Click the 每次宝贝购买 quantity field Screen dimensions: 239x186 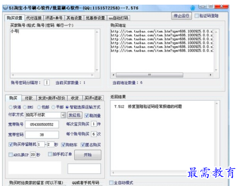[x=94, y=124]
